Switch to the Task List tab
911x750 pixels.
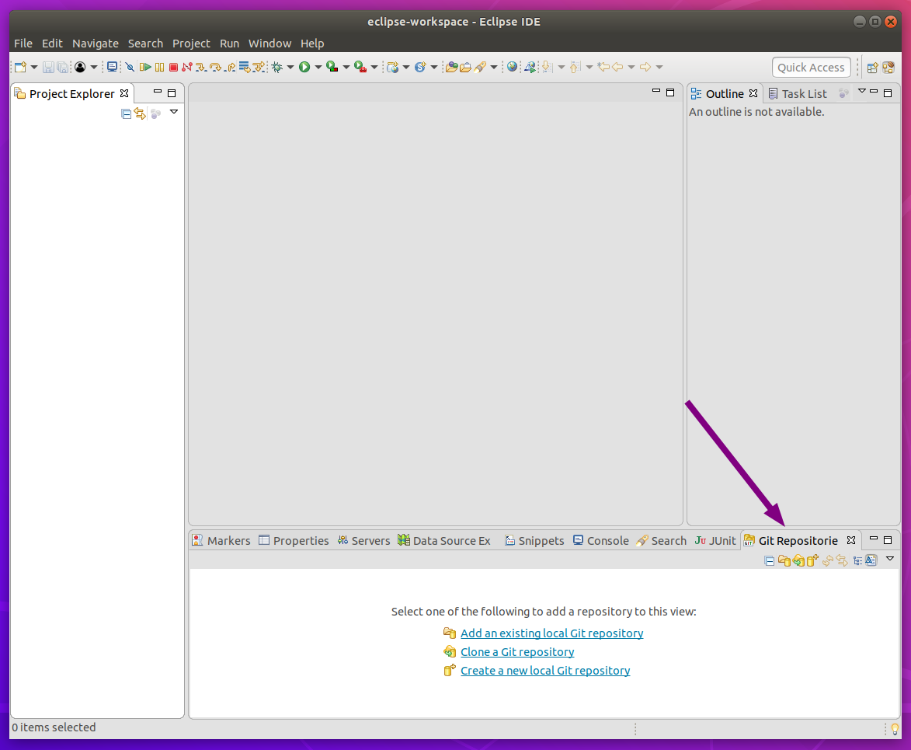pos(797,93)
